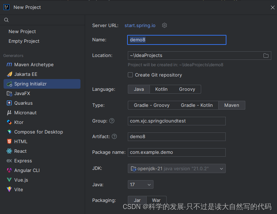The width and height of the screenshot is (277, 214).
Task: Choose Angular CLI generator
Action: tap(42, 170)
